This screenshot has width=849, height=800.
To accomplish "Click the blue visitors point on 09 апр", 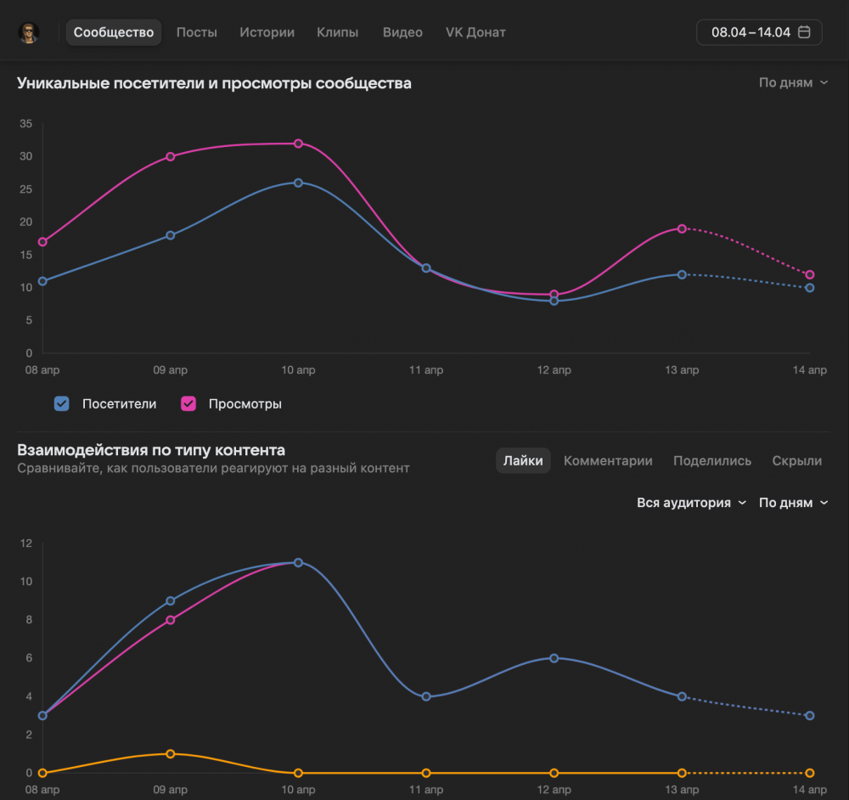I will pyautogui.click(x=171, y=235).
